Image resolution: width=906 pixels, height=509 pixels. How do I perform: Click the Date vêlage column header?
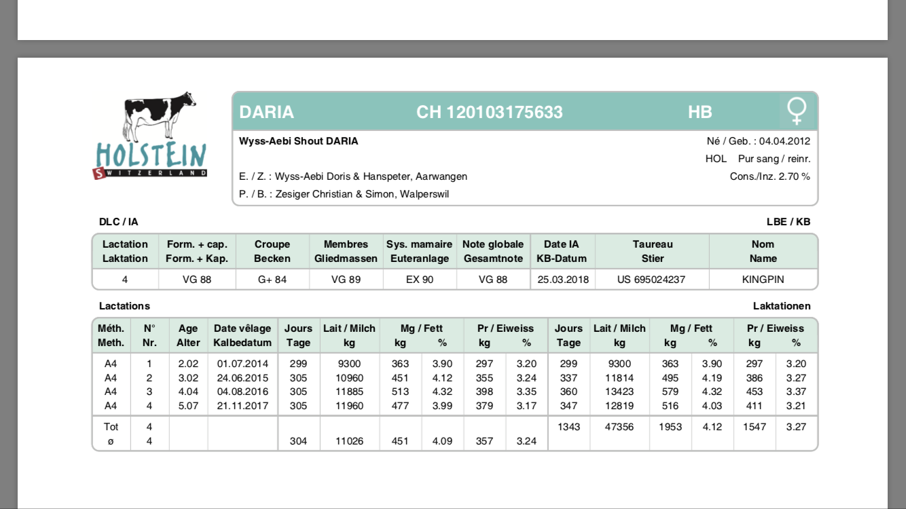(x=242, y=335)
